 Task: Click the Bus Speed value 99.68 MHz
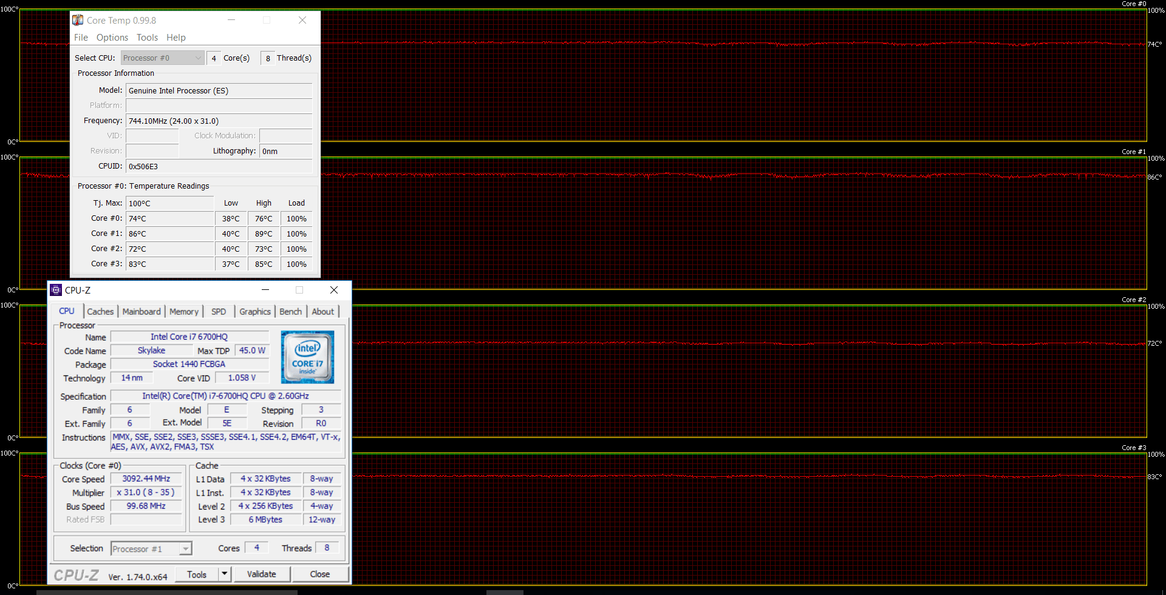(x=146, y=506)
